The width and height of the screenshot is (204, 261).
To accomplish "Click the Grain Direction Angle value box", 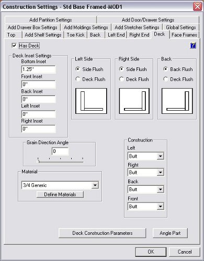I will click(60, 151).
